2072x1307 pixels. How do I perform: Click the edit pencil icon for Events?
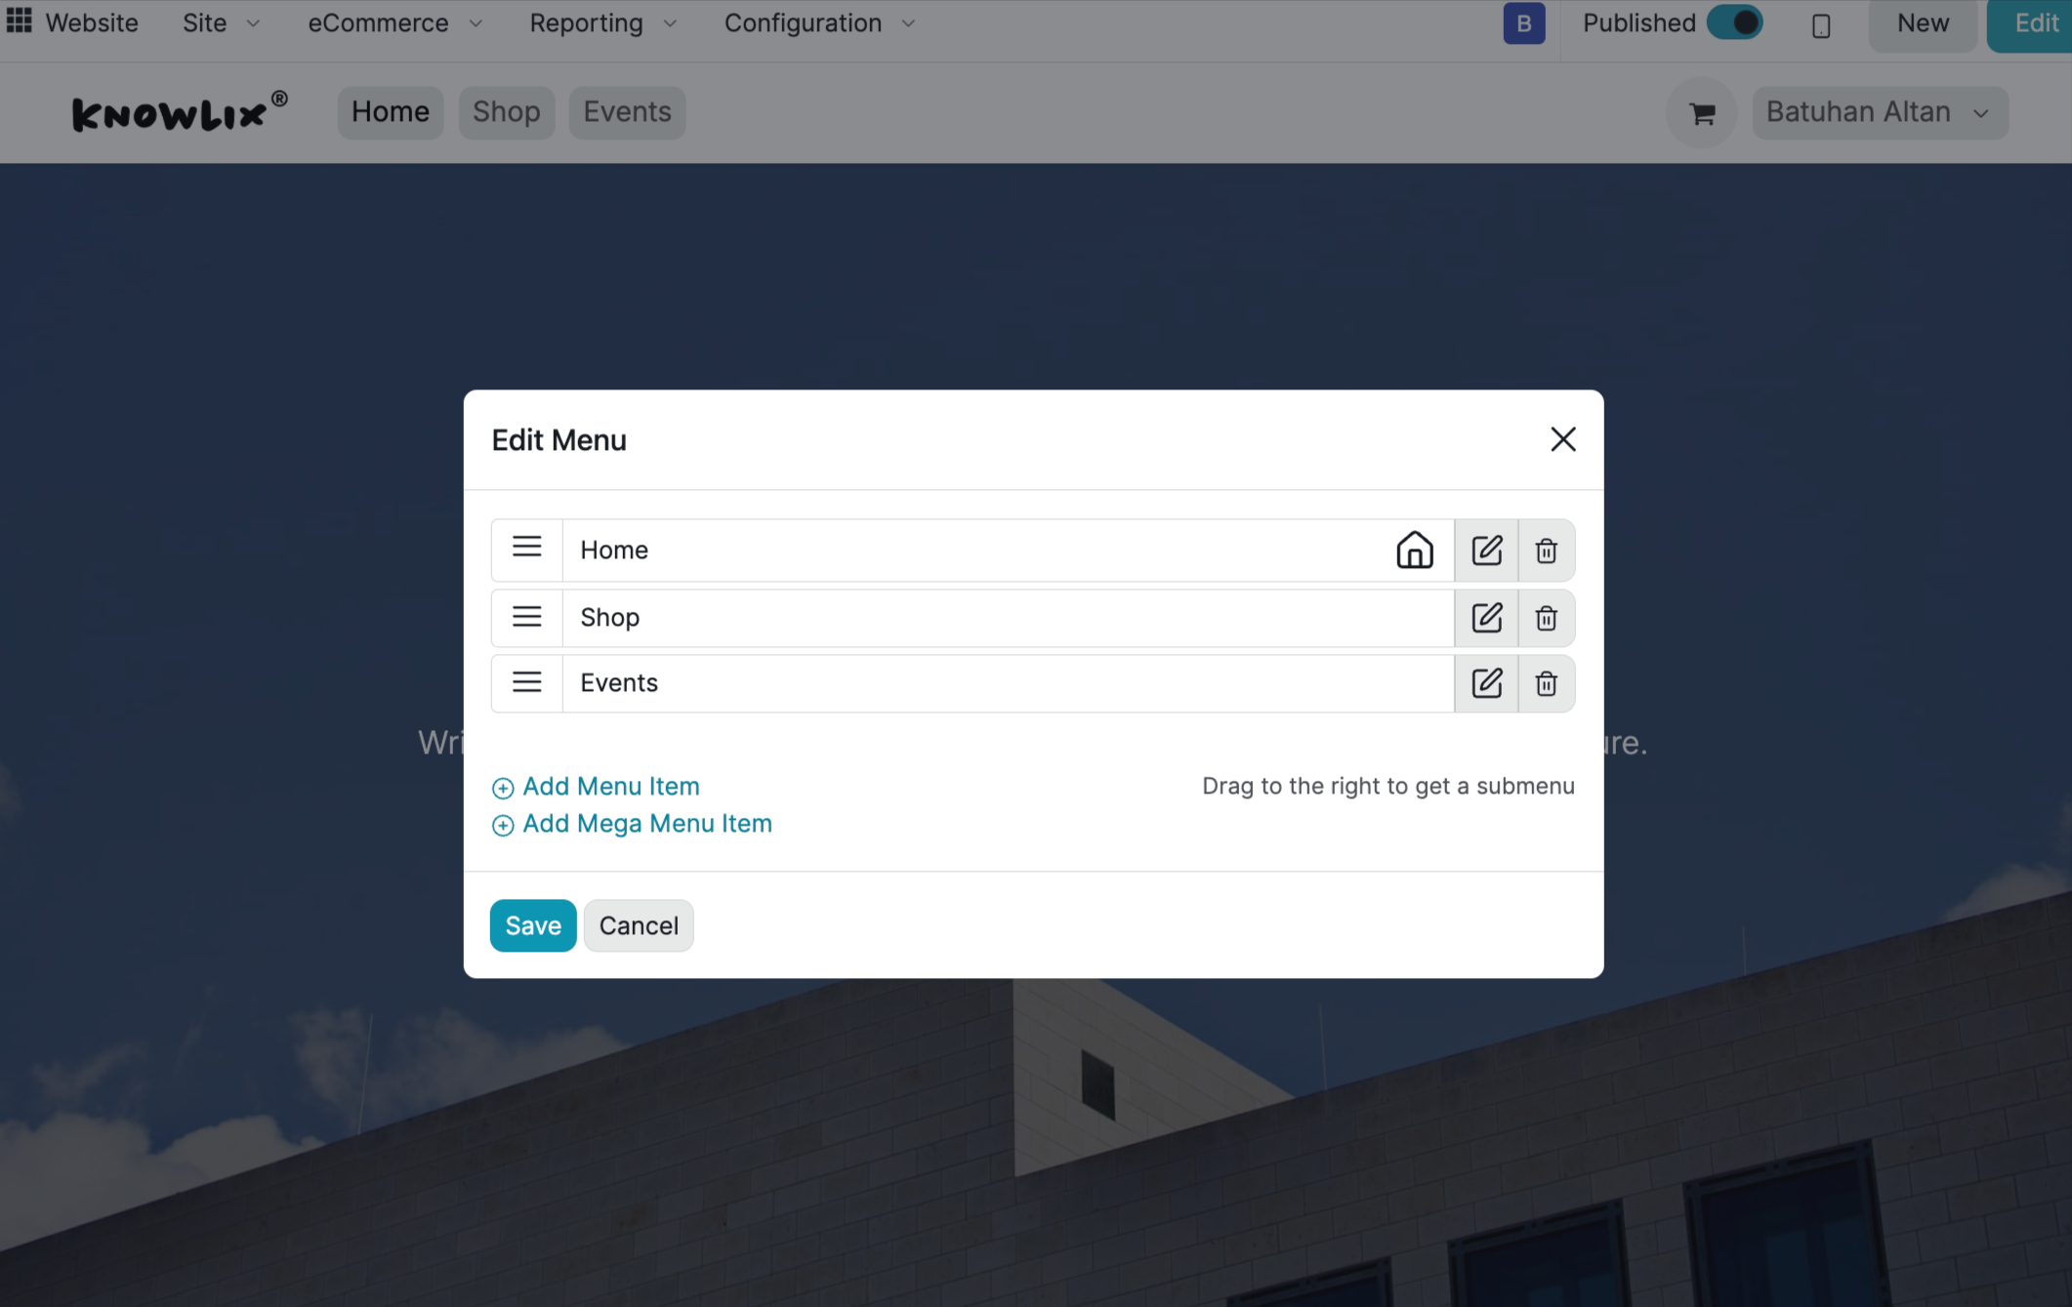(1486, 683)
